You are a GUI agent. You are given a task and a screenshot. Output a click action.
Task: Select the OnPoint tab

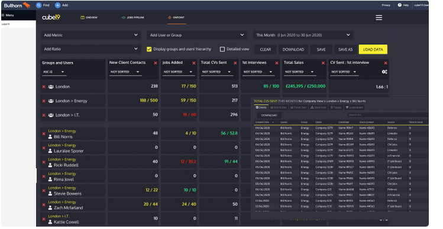pos(176,18)
